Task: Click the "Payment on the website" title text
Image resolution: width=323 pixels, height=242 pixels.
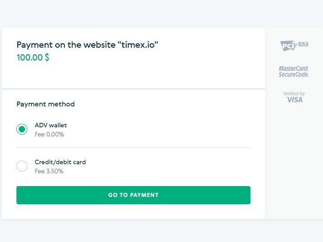Action: [66, 45]
